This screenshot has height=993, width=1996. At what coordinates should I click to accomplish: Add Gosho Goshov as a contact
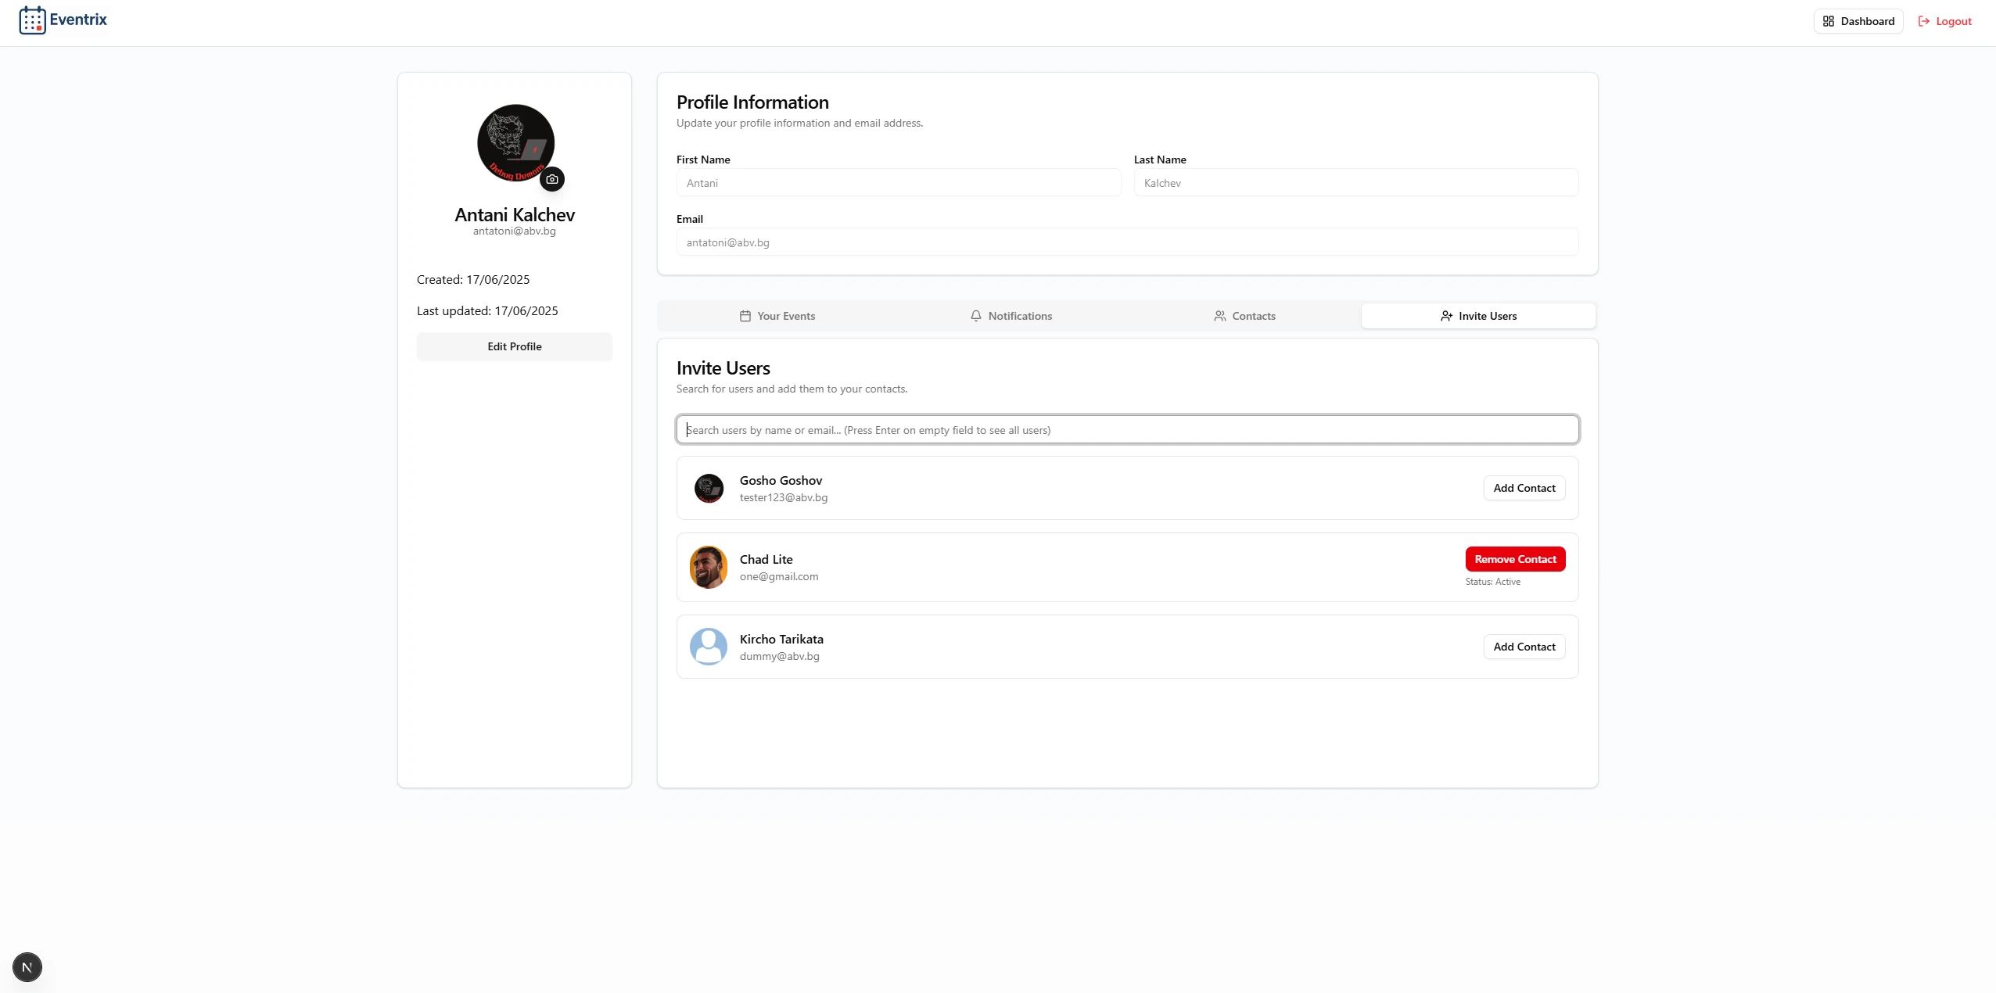(1524, 488)
